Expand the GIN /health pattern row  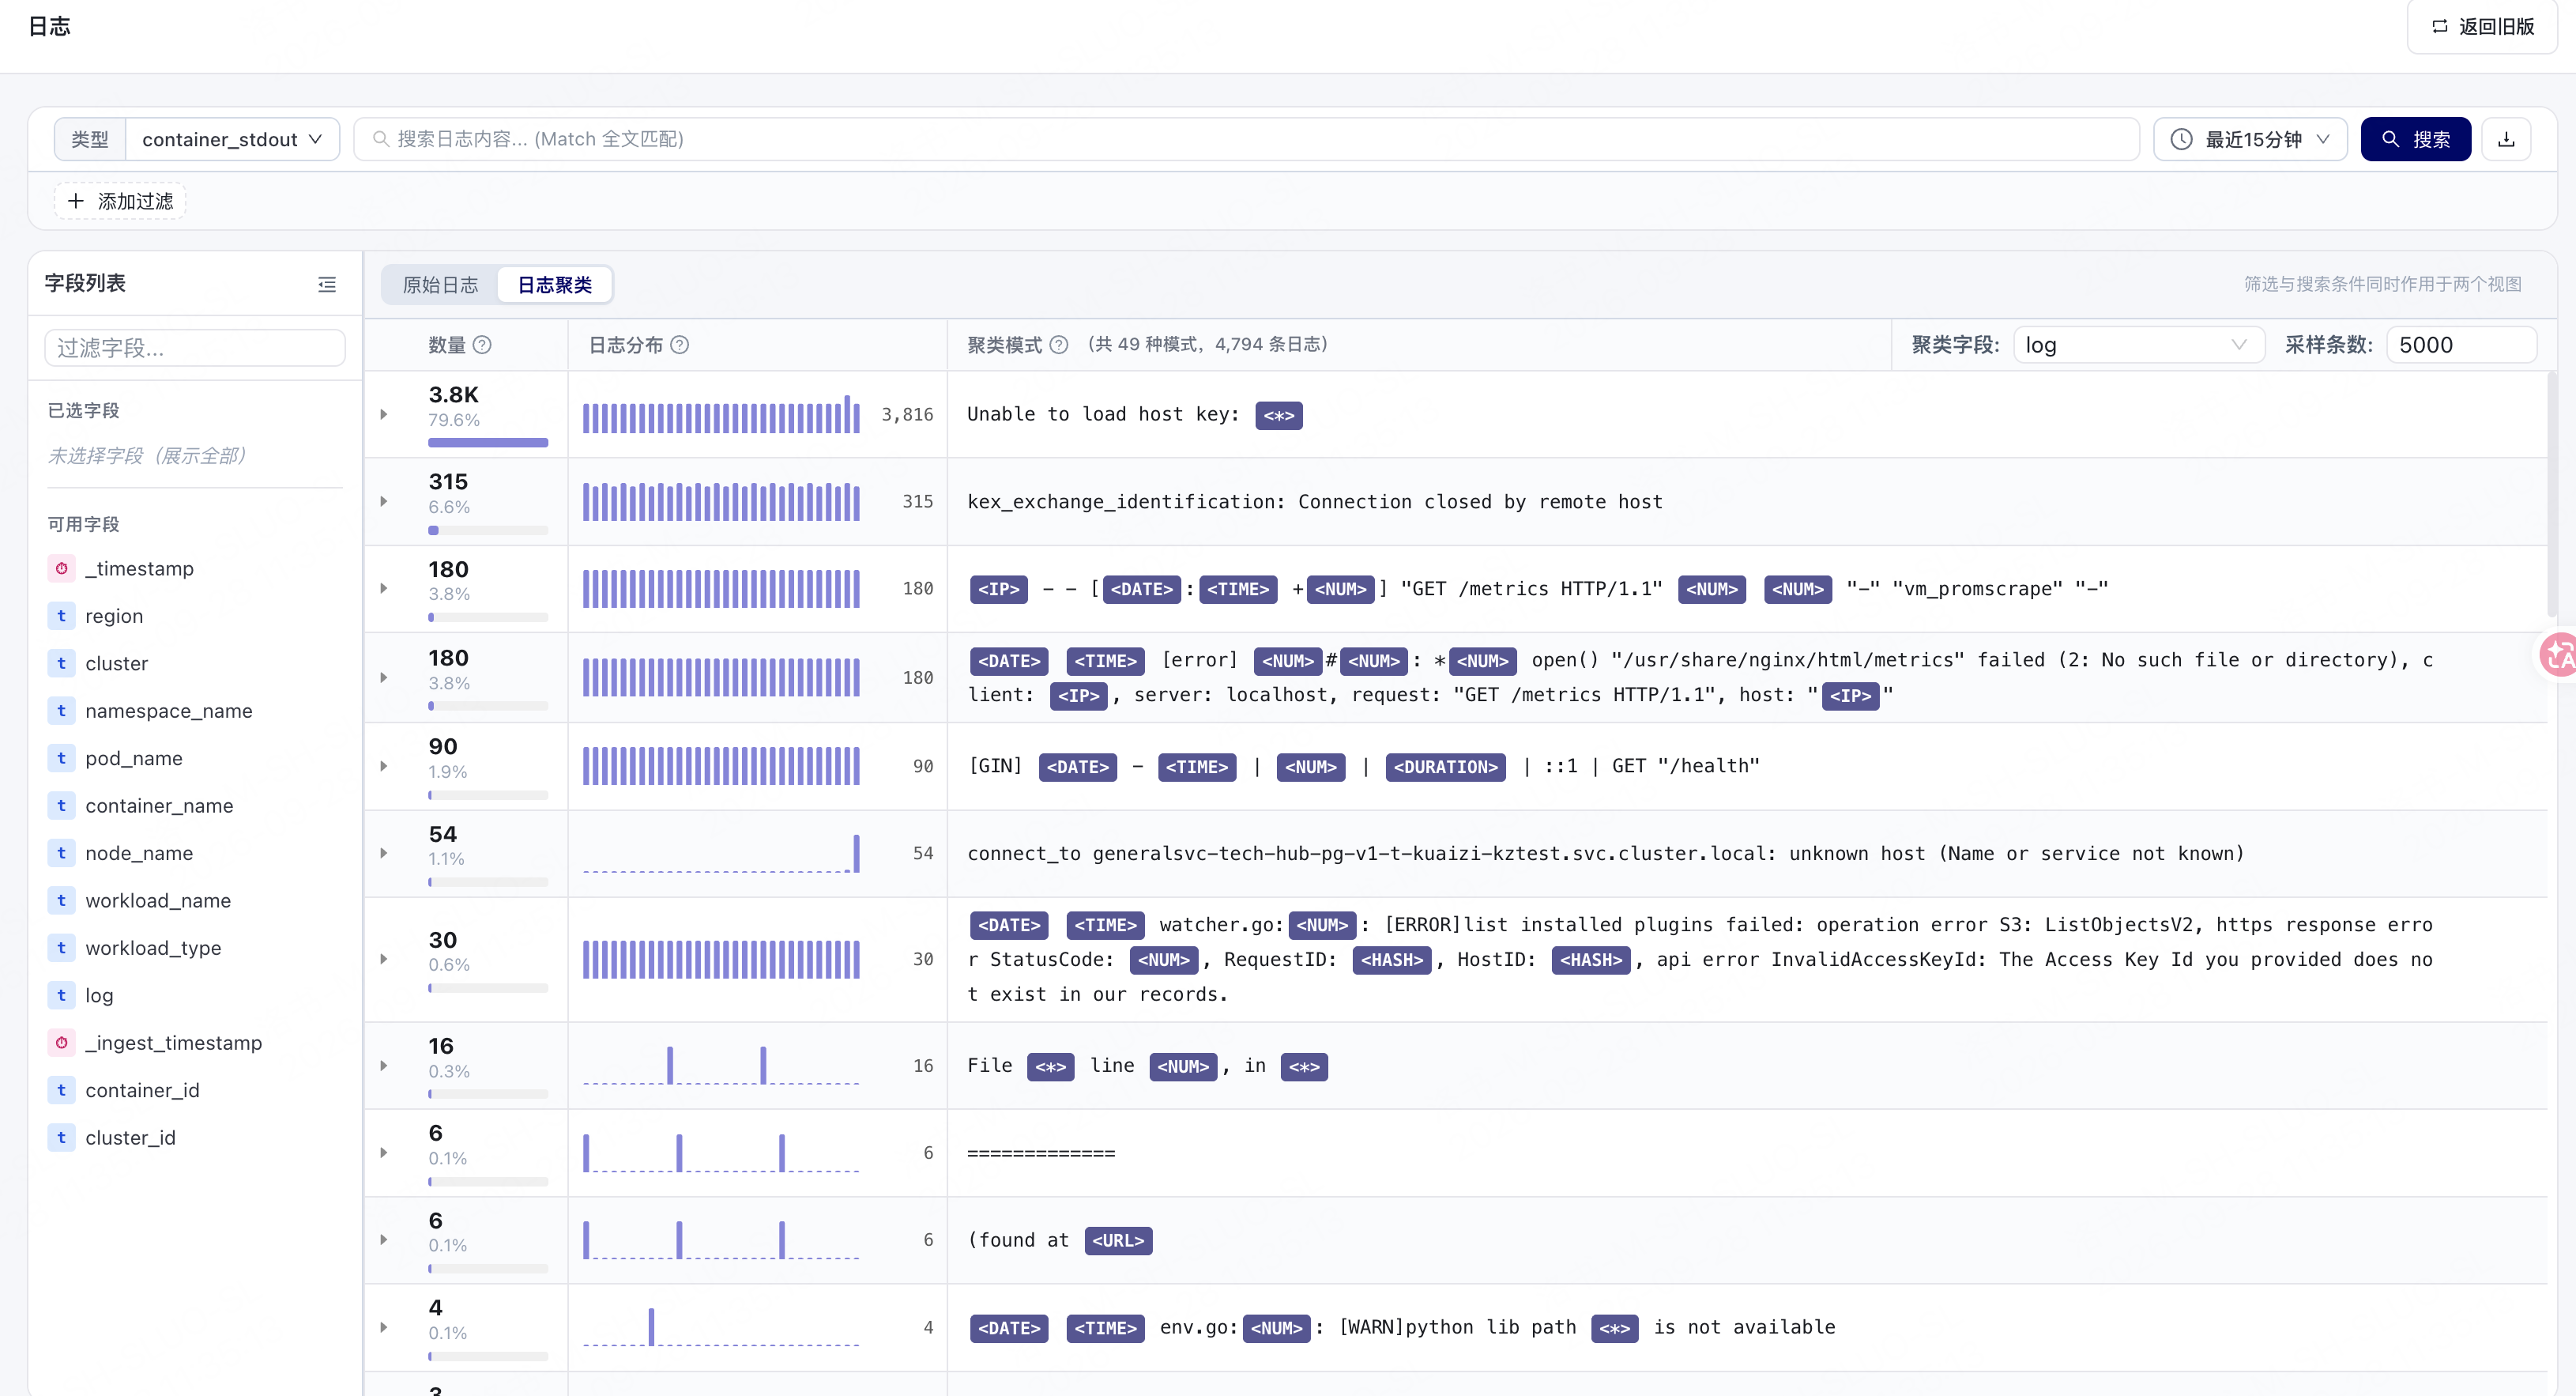tap(384, 767)
